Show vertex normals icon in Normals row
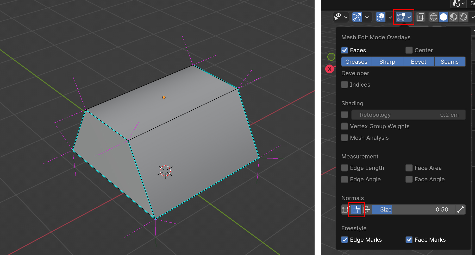The image size is (475, 255). [x=346, y=209]
